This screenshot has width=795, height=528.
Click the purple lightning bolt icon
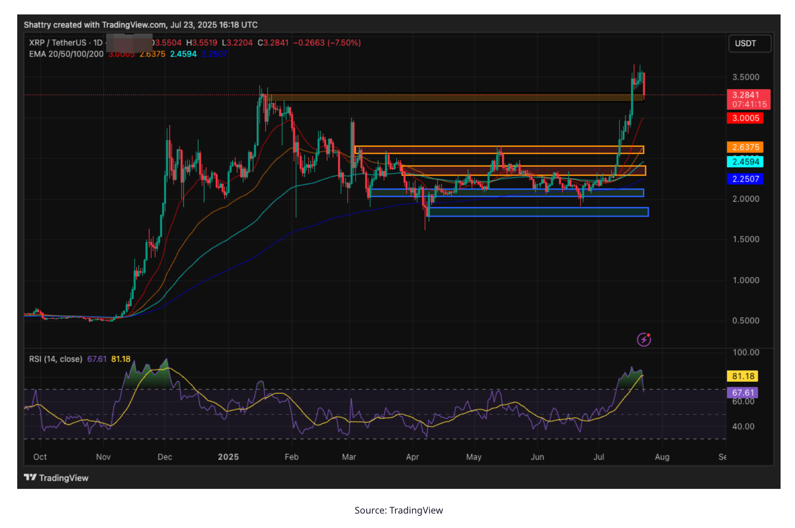coord(644,339)
